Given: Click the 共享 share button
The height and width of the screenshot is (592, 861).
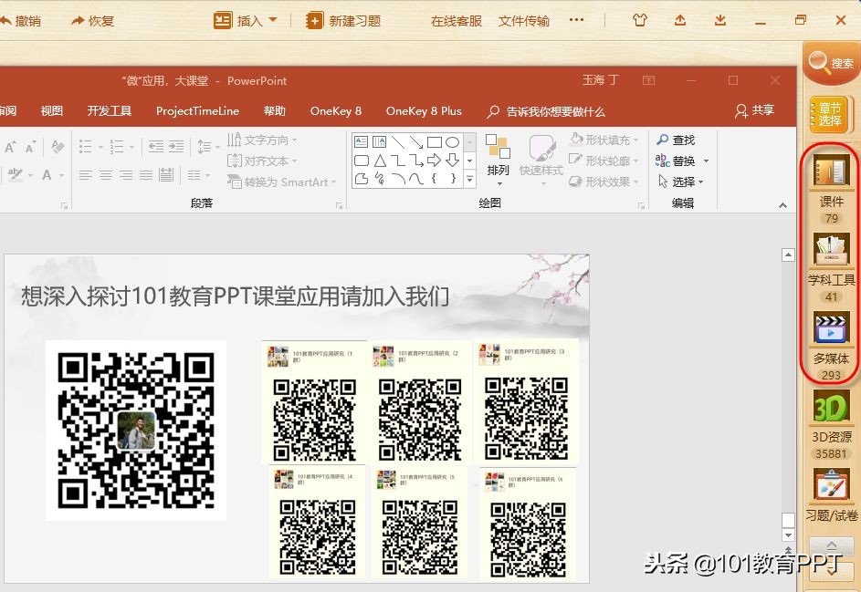Looking at the screenshot, I should [755, 110].
